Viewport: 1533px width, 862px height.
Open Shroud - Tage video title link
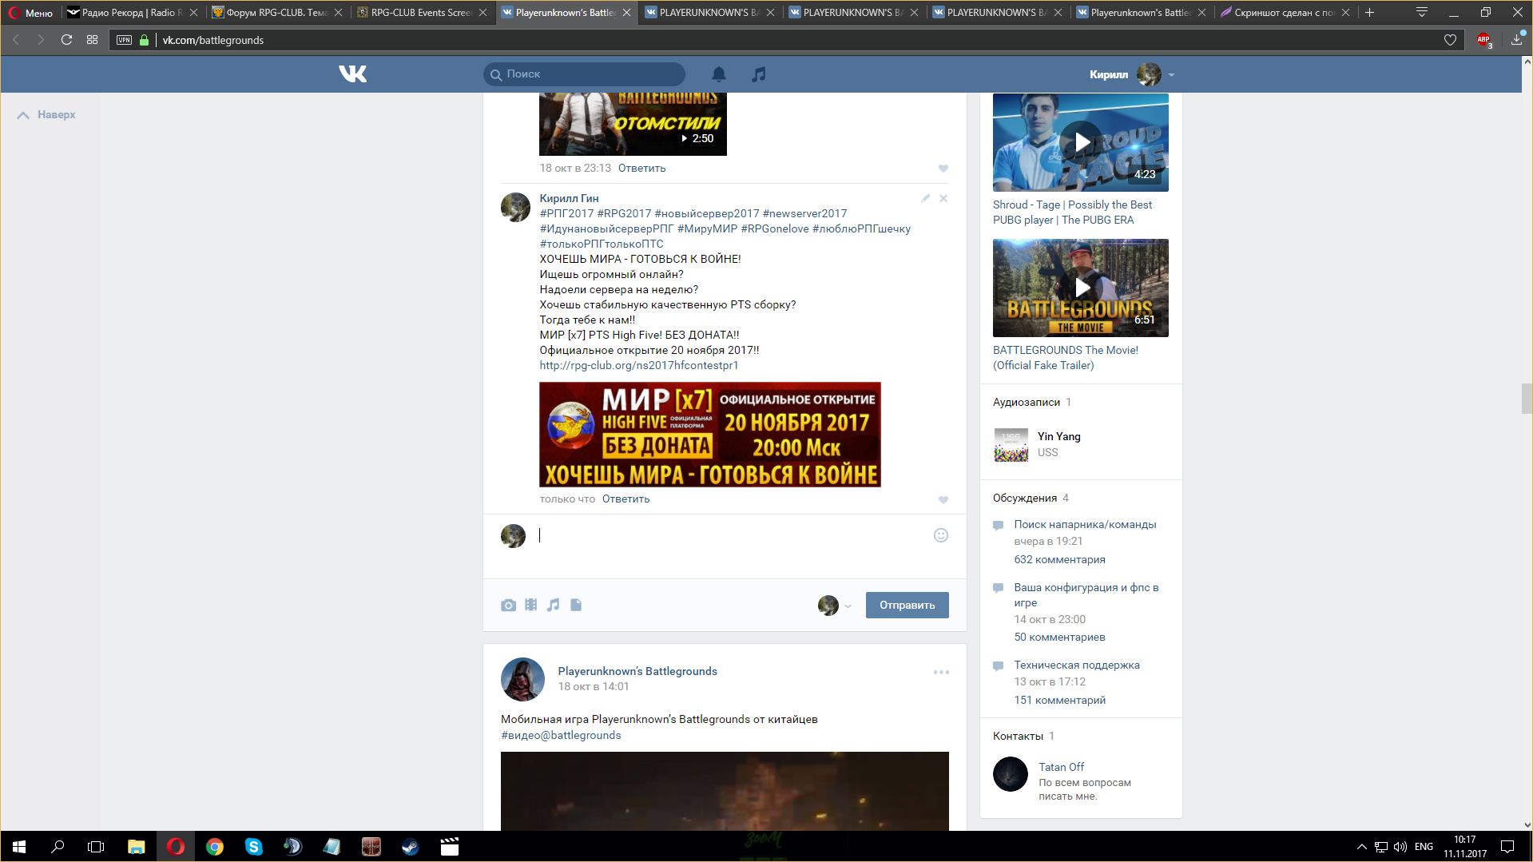(x=1073, y=212)
